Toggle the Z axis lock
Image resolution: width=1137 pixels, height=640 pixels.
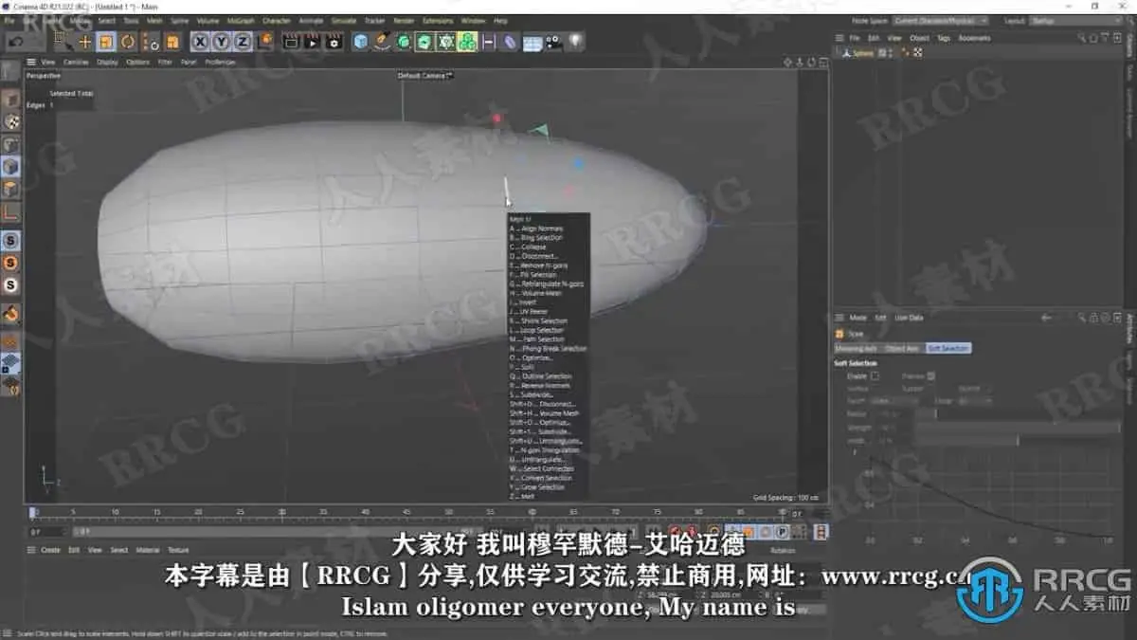tap(243, 42)
